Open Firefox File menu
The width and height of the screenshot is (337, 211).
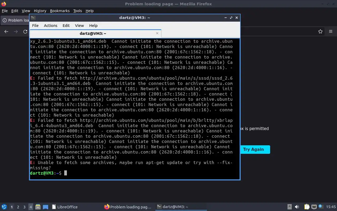tap(5, 11)
